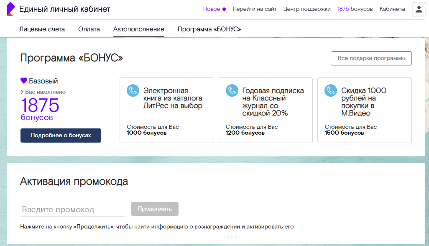Click the purple dot beside Новое

point(224,9)
